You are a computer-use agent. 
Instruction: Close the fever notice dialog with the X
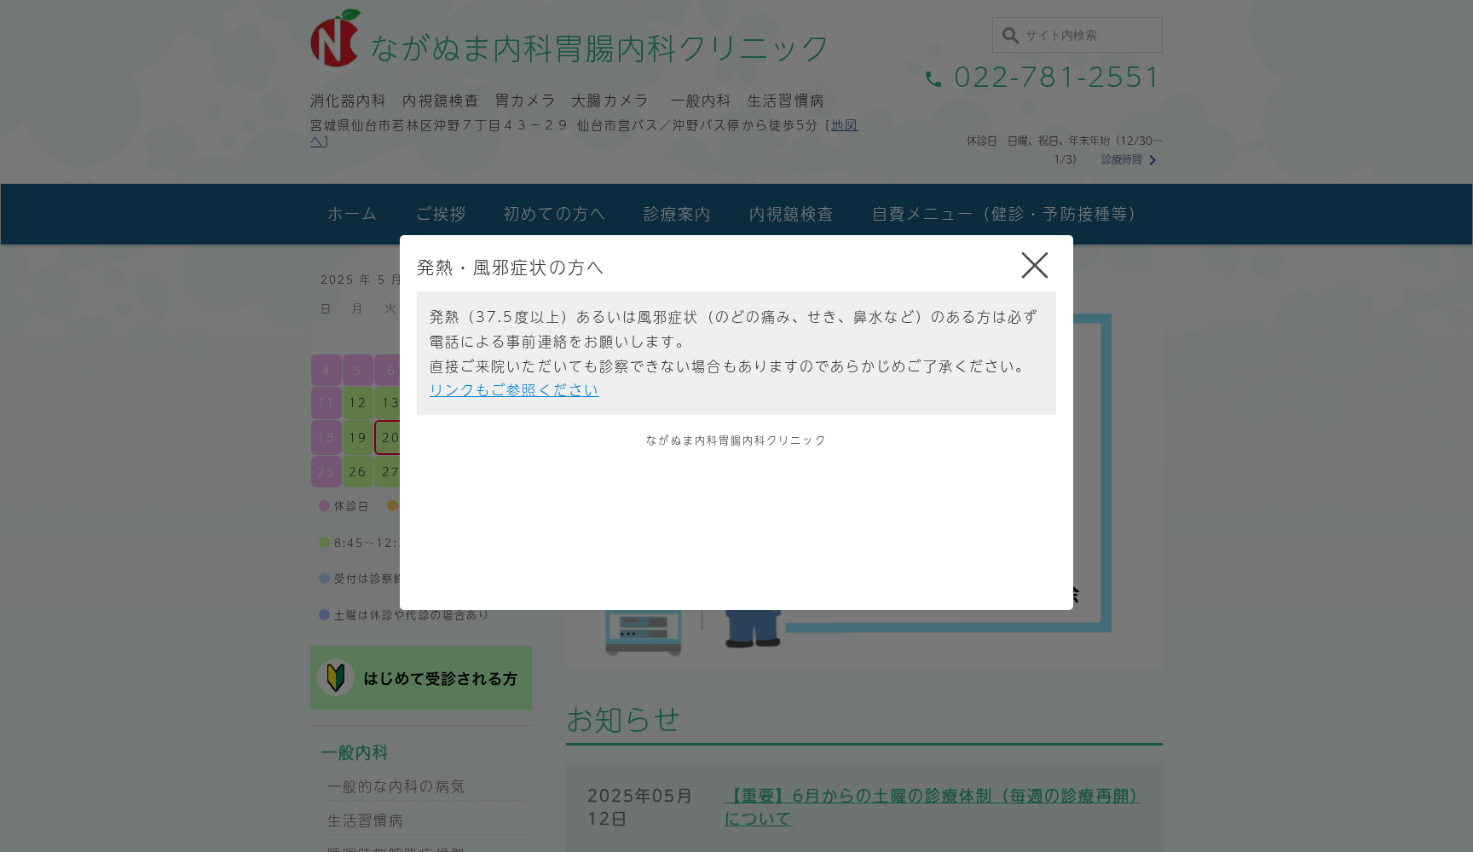tap(1034, 265)
